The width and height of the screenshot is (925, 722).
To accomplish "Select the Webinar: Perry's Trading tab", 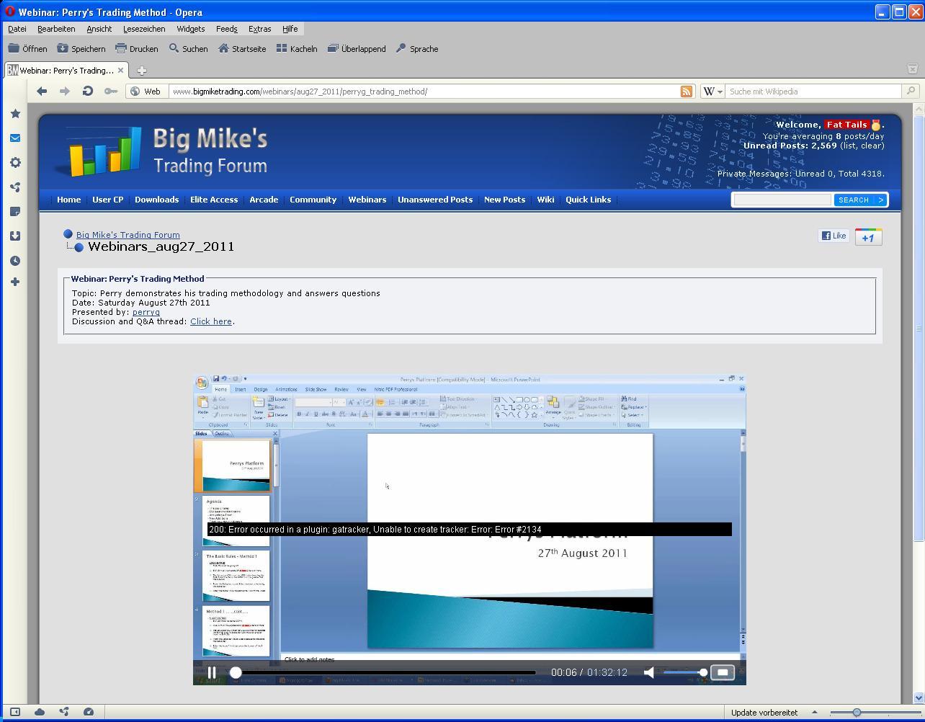I will pyautogui.click(x=66, y=71).
